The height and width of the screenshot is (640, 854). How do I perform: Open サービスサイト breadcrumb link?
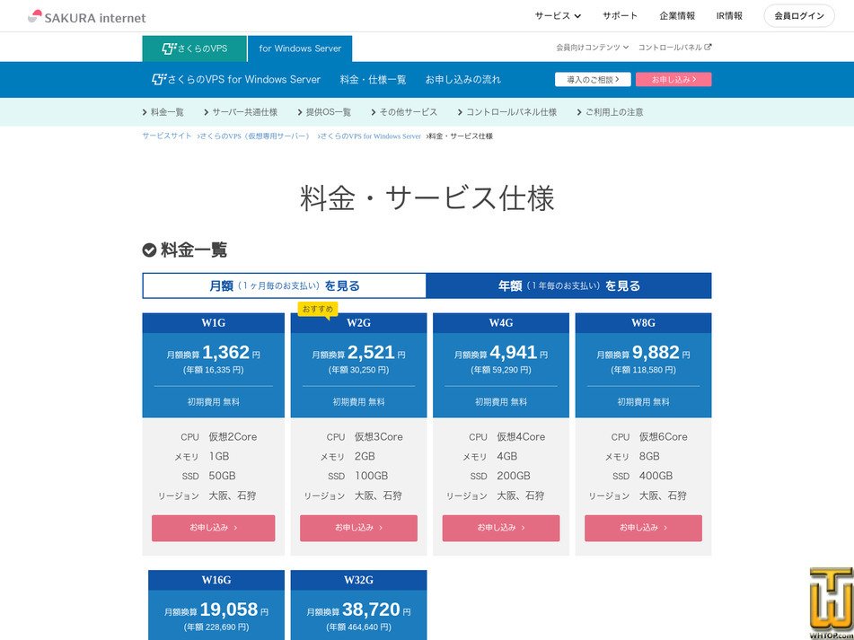coord(167,136)
